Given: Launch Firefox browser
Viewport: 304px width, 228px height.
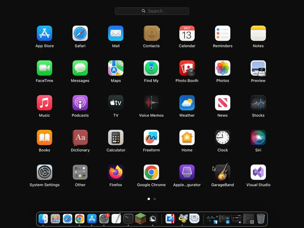Looking at the screenshot, I should pos(116,172).
